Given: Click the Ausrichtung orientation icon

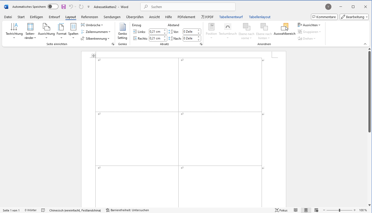Looking at the screenshot, I should [46, 27].
